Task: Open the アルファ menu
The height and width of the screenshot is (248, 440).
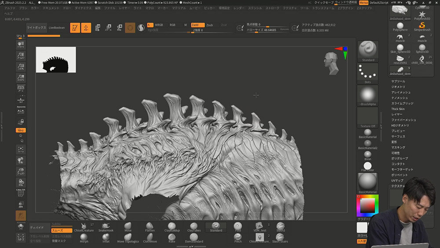Action: [x=10, y=8]
